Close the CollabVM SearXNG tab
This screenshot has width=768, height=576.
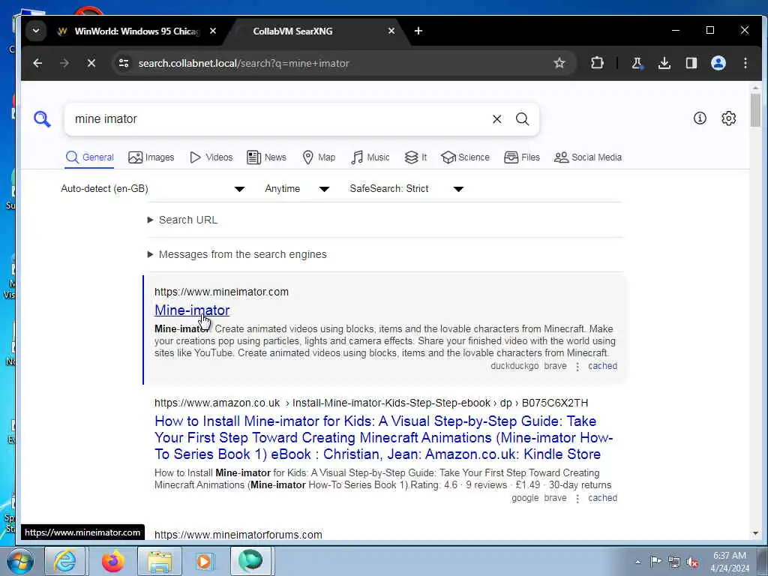[x=391, y=31]
